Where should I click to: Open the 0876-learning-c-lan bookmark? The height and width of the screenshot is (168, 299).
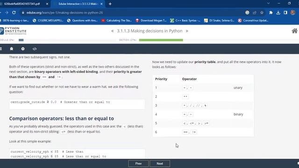point(14,21)
